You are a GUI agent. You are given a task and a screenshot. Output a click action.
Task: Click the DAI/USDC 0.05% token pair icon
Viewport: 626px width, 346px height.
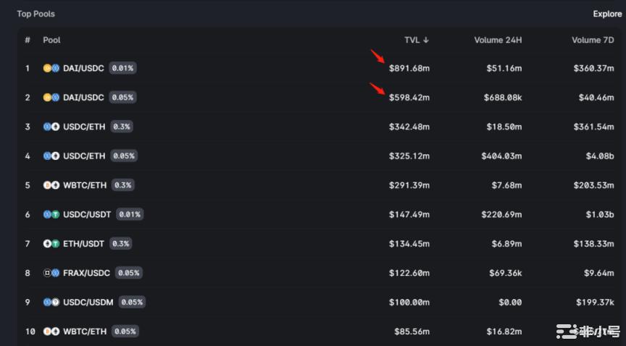pyautogui.click(x=51, y=97)
